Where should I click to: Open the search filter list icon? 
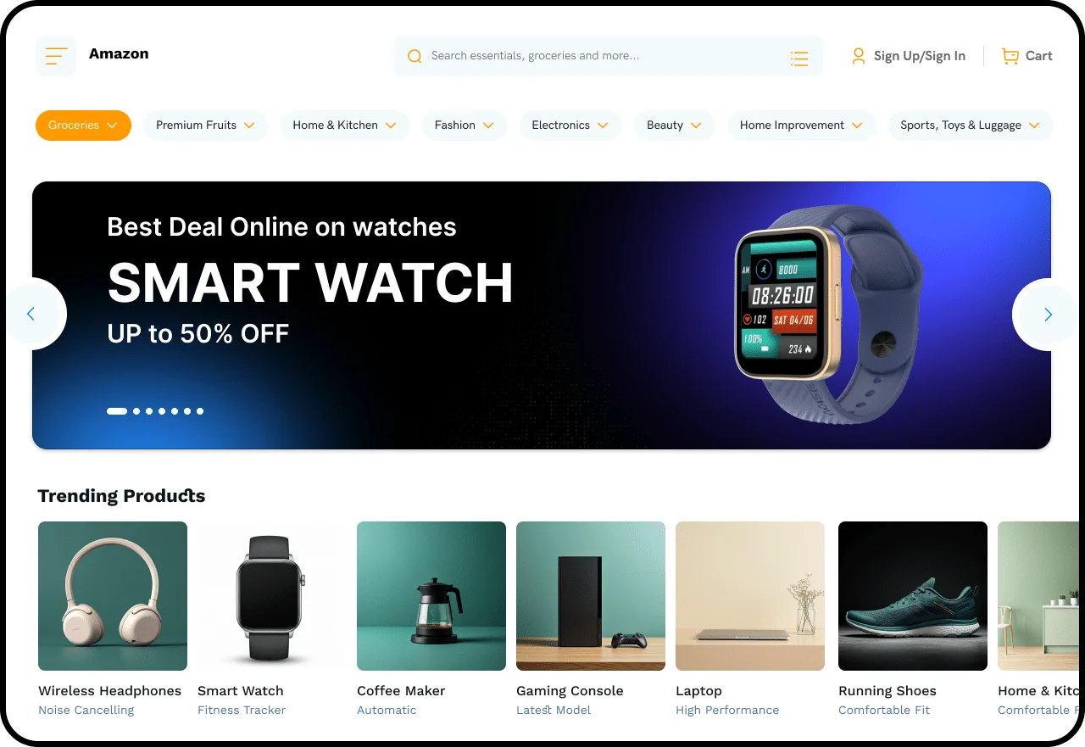tap(798, 58)
